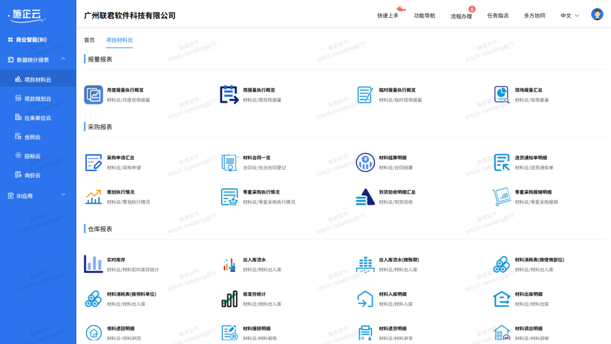Open 材料消耗表(按领料单位) icon
The width and height of the screenshot is (611, 344).
pyautogui.click(x=93, y=299)
